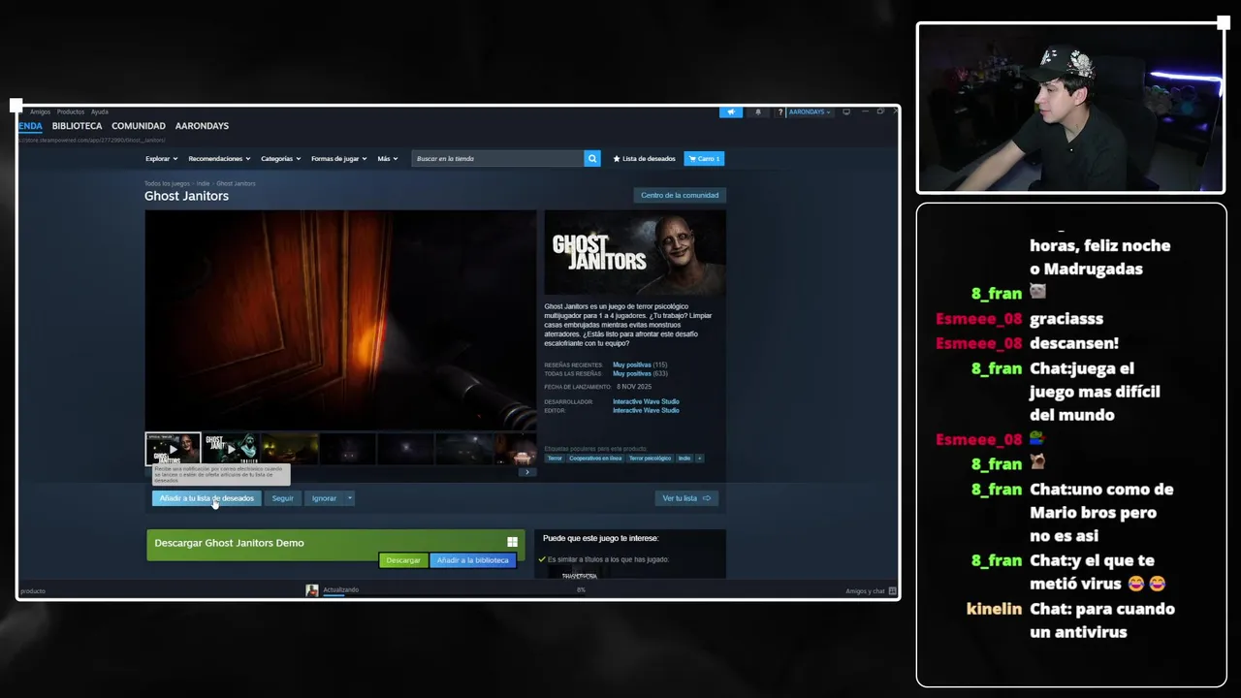
Task: Open the announcements megaphone icon
Action: (731, 111)
